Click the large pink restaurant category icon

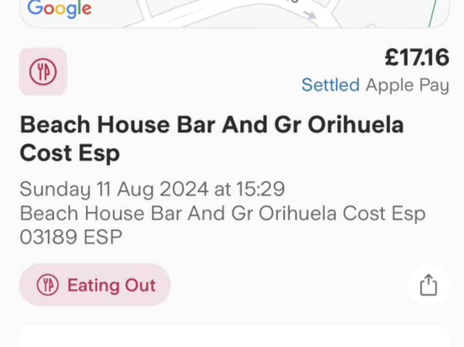pos(43,71)
